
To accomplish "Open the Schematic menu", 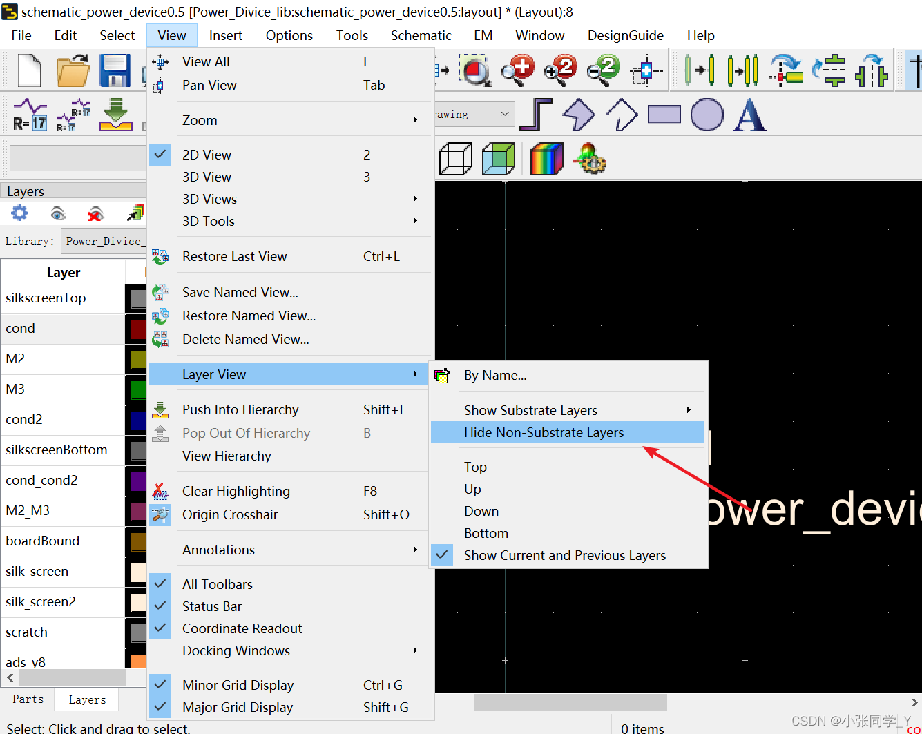I will (421, 35).
